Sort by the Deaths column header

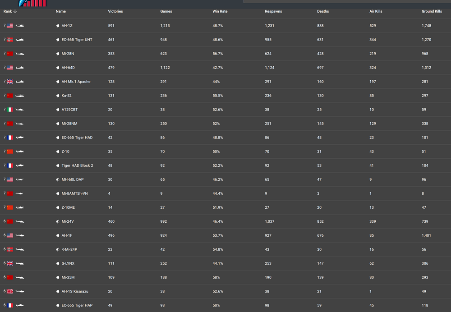(323, 12)
